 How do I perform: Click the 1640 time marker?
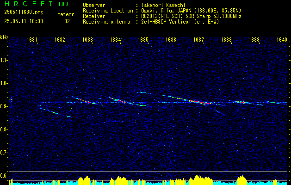282,39
